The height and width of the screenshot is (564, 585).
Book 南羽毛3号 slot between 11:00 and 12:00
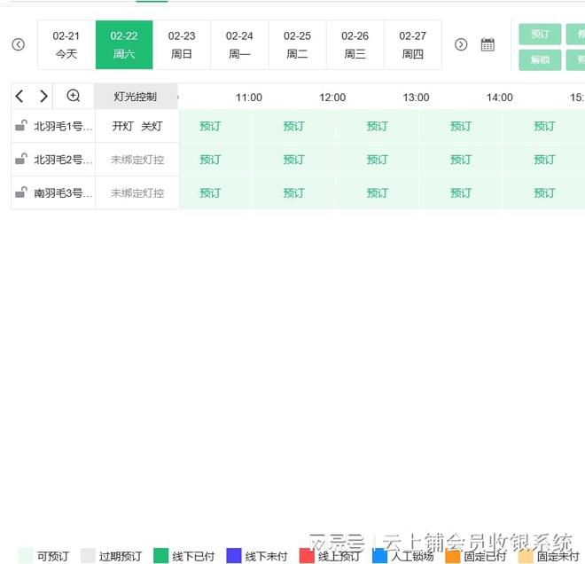(293, 193)
